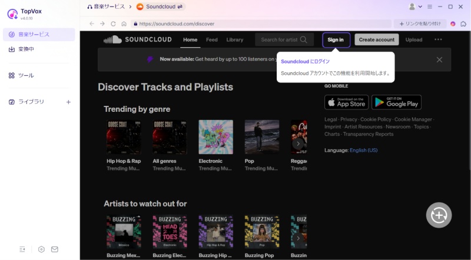
Task: Click the round add-to-convert floating button
Action: point(439,215)
